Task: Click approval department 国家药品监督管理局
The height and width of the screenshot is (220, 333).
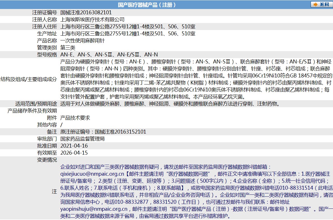Action: [82, 139]
